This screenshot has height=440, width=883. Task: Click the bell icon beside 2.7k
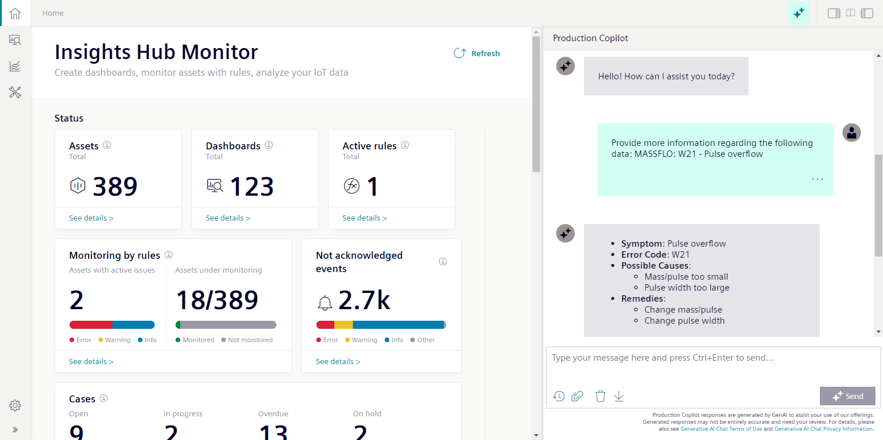coord(325,303)
